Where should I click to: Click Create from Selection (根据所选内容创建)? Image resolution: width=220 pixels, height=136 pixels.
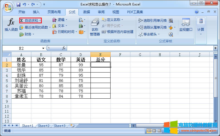118,32
